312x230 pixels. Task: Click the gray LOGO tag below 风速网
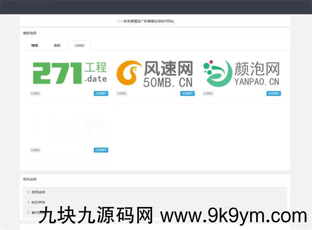tap(122, 94)
